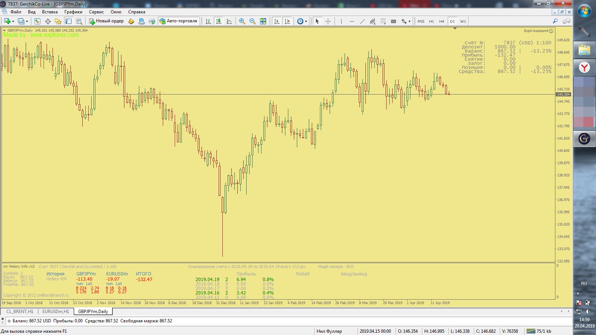Pick the trendline drawing tool
Viewport: 596px width, 335px height.
362,21
